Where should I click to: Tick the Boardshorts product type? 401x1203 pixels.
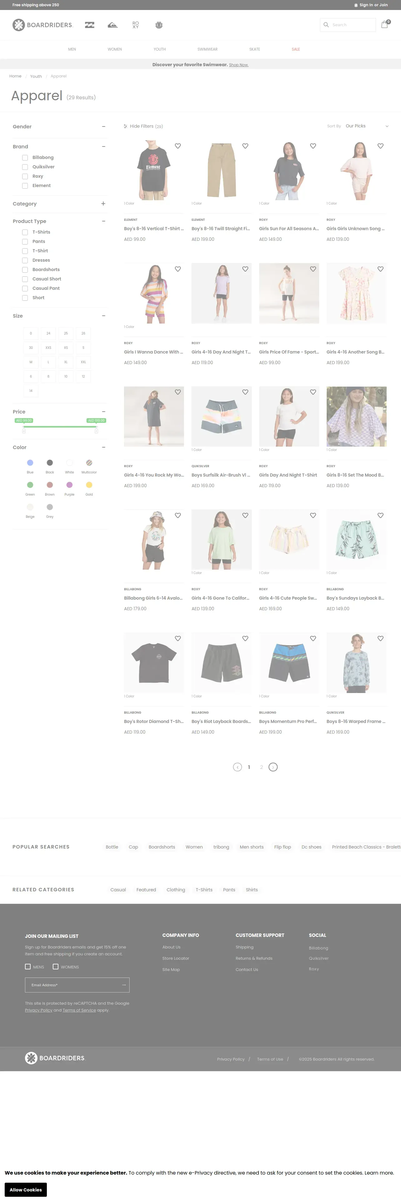point(25,270)
